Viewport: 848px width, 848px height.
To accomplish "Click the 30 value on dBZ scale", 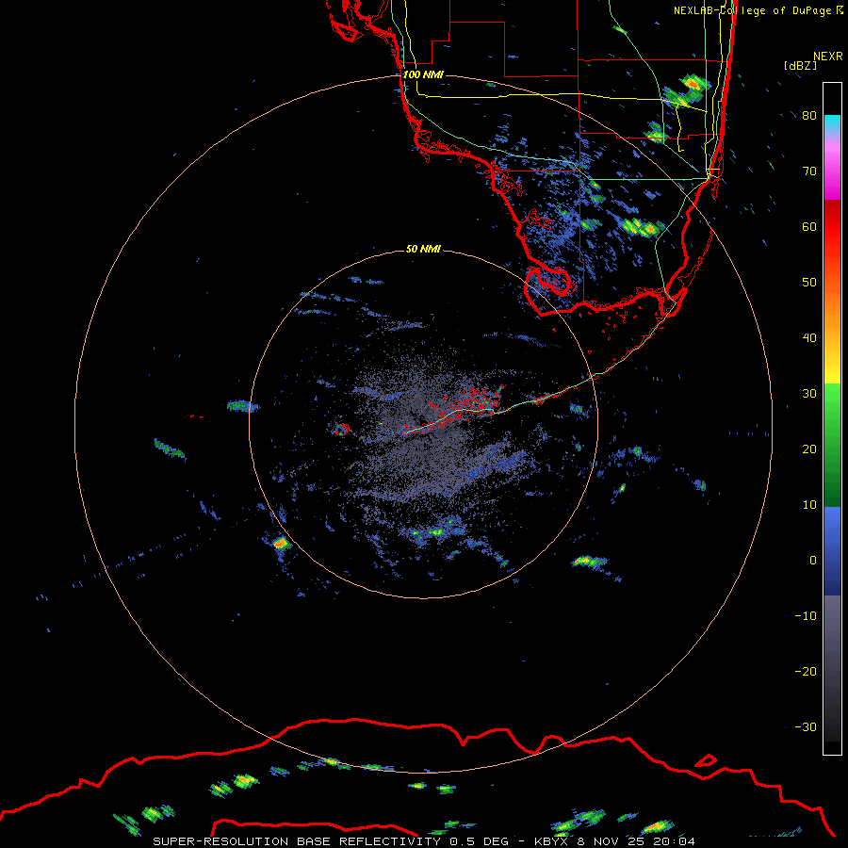I will point(809,394).
